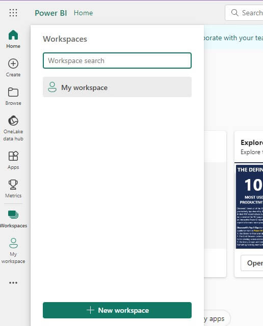Click the New workspace button
Screen dimensions: 263x326
pos(117,310)
